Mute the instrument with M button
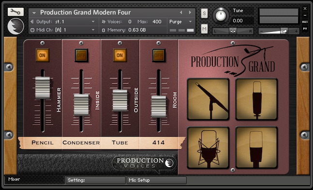The height and width of the screenshot is (190, 313). click(204, 29)
